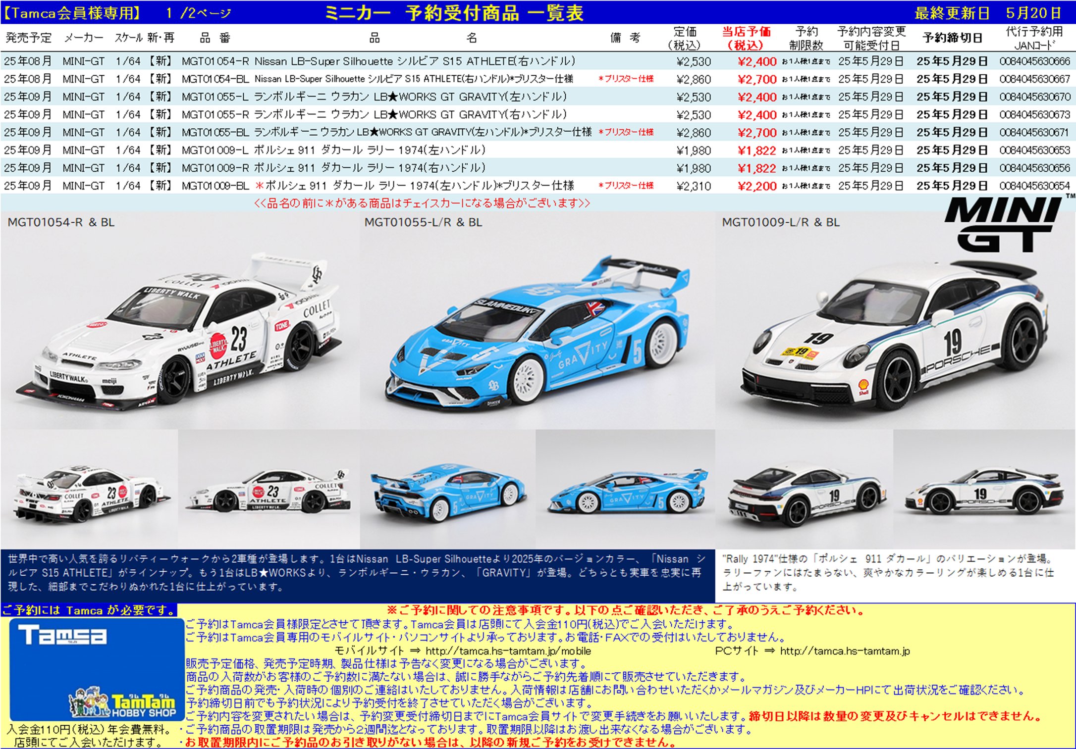Click the ご予約には Tamca が必要です banner
This screenshot has width=1076, height=749.
click(x=89, y=610)
